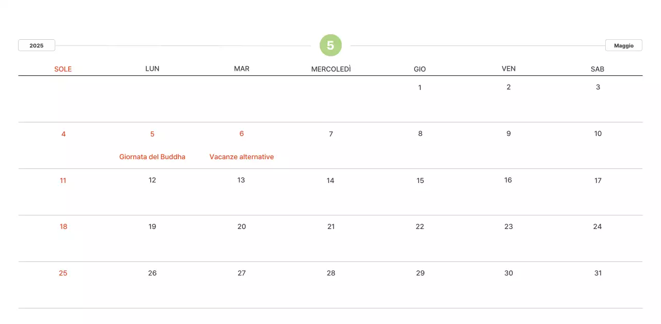The image size is (661, 324).
Task: Select the MERCOLEDÌ column header
Action: click(331, 69)
